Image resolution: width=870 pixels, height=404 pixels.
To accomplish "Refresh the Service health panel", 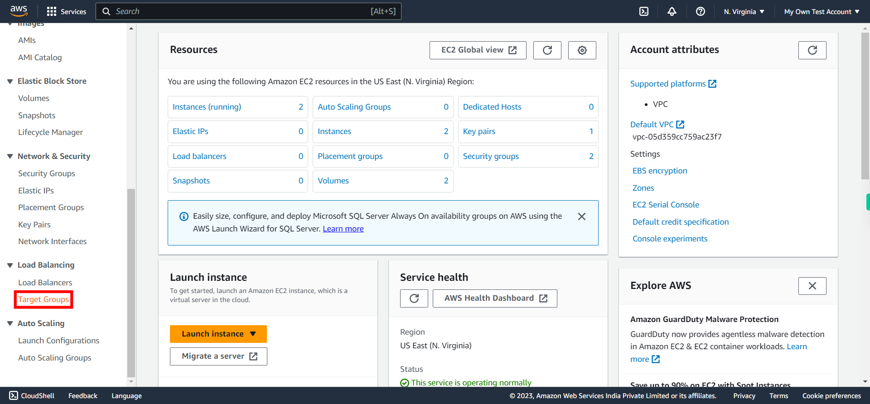I will pos(414,298).
